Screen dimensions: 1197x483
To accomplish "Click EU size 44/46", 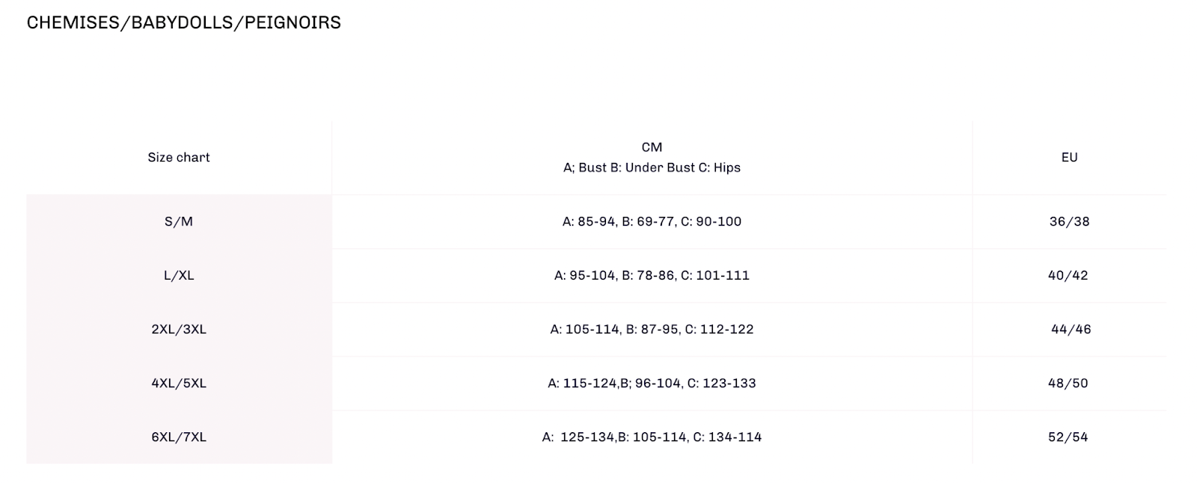I will tap(1071, 329).
